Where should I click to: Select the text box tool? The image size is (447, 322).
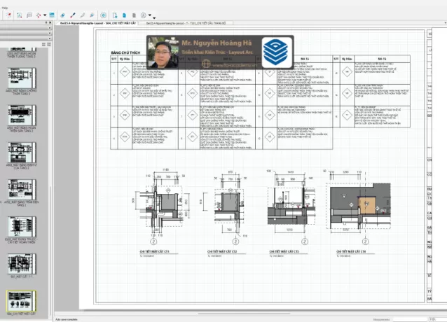tap(19, 15)
